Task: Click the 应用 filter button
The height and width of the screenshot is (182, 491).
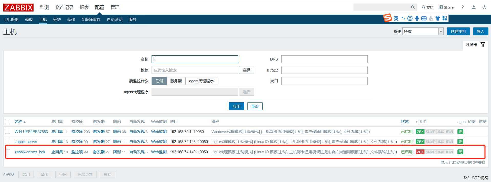Action: [237, 106]
